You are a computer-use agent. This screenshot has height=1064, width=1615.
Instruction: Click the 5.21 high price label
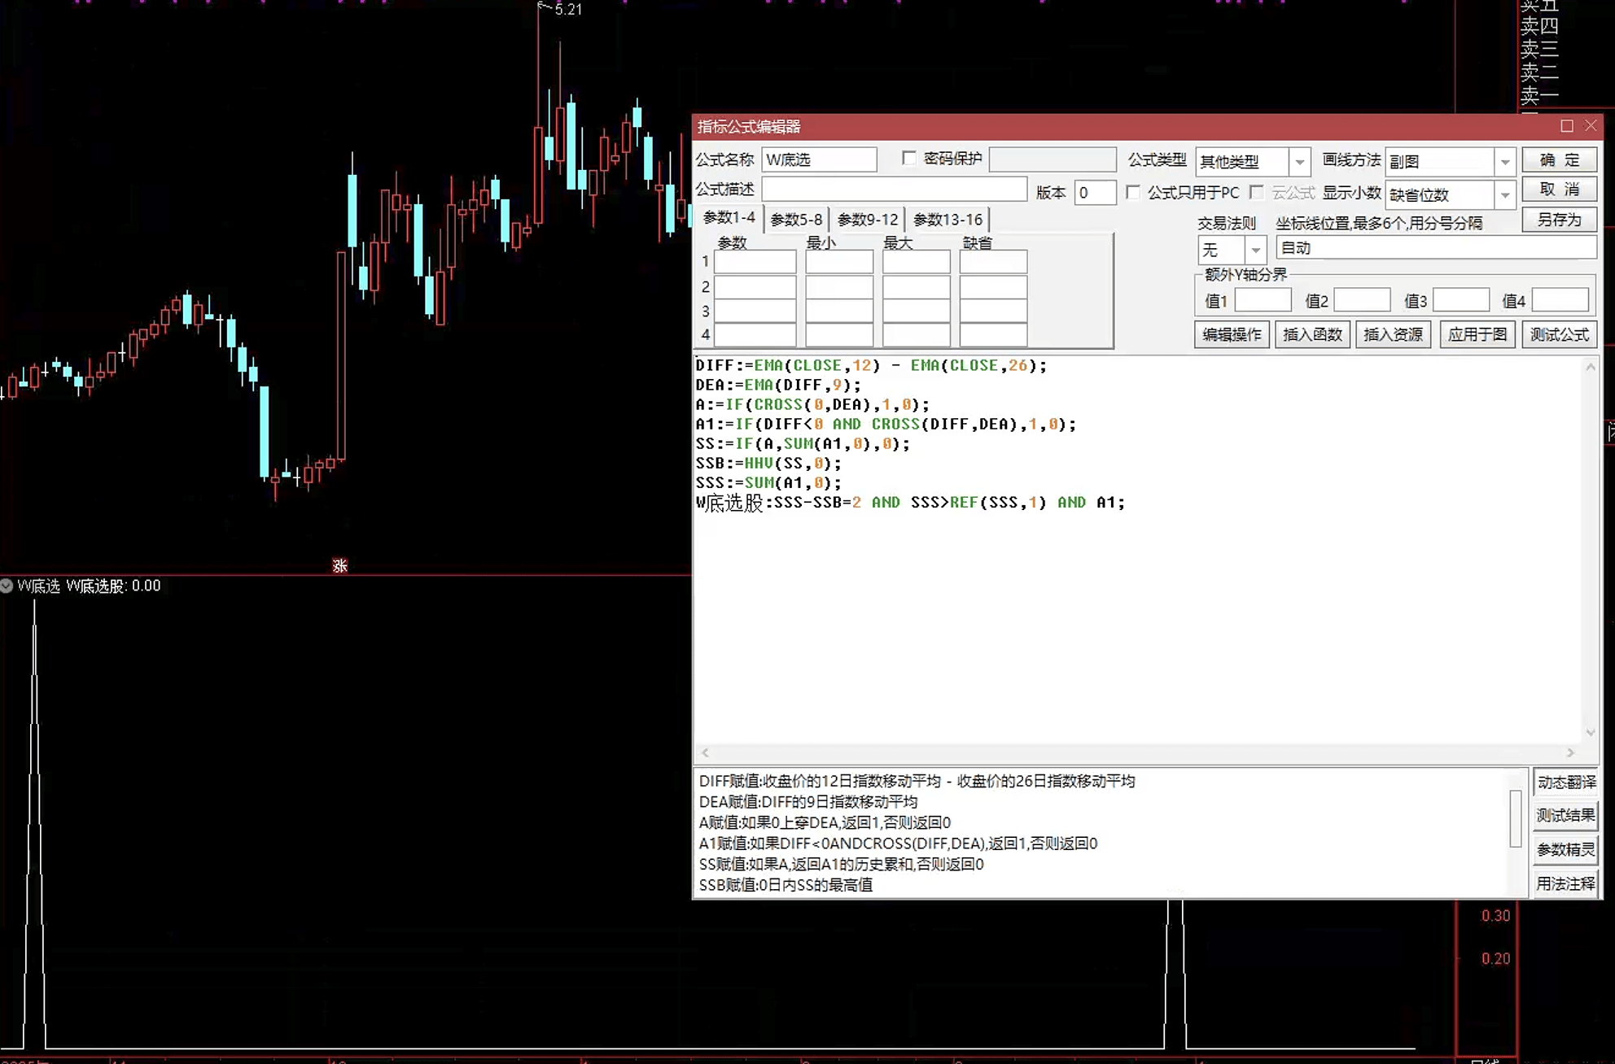tap(568, 9)
